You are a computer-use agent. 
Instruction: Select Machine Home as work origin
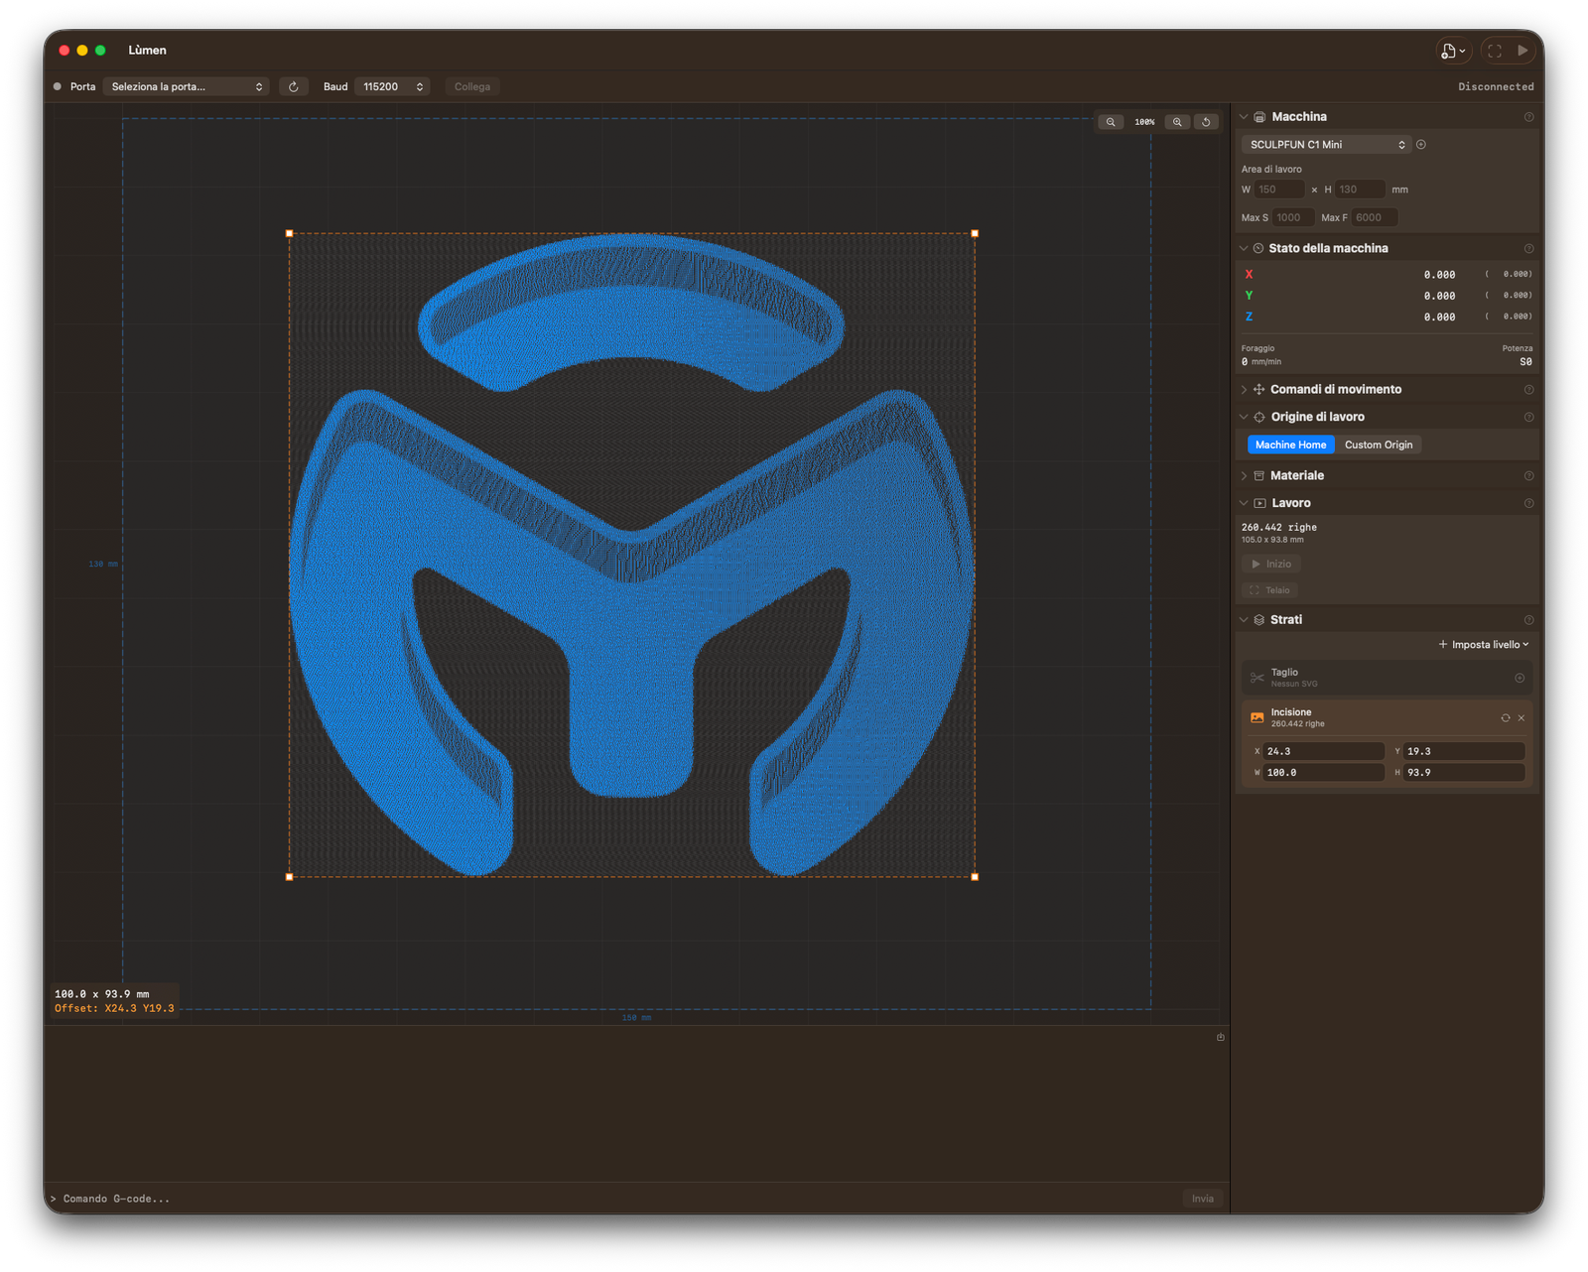pos(1290,445)
